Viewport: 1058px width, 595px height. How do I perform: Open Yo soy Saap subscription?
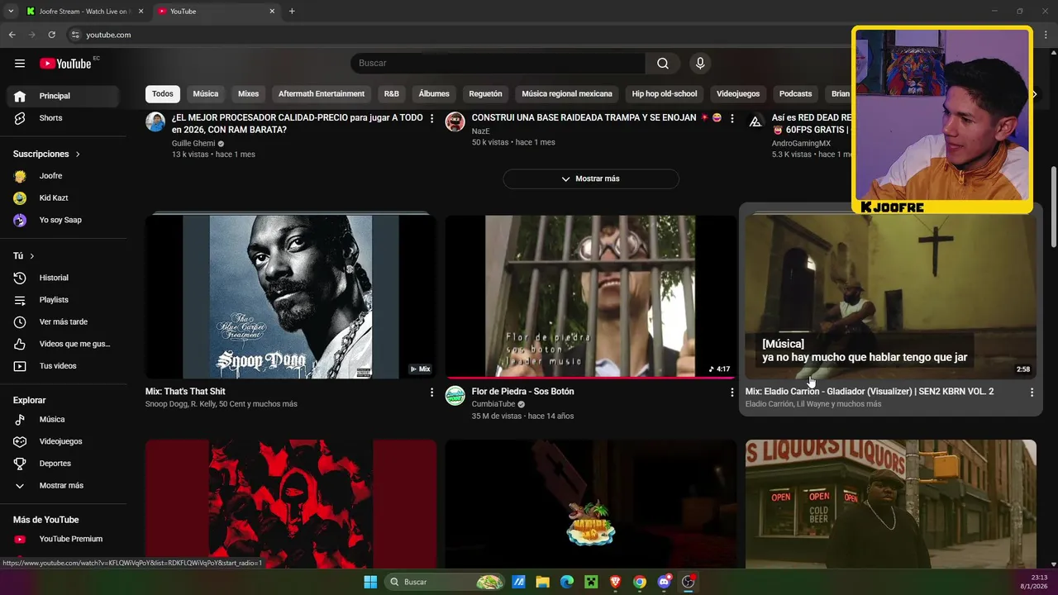[x=64, y=220]
